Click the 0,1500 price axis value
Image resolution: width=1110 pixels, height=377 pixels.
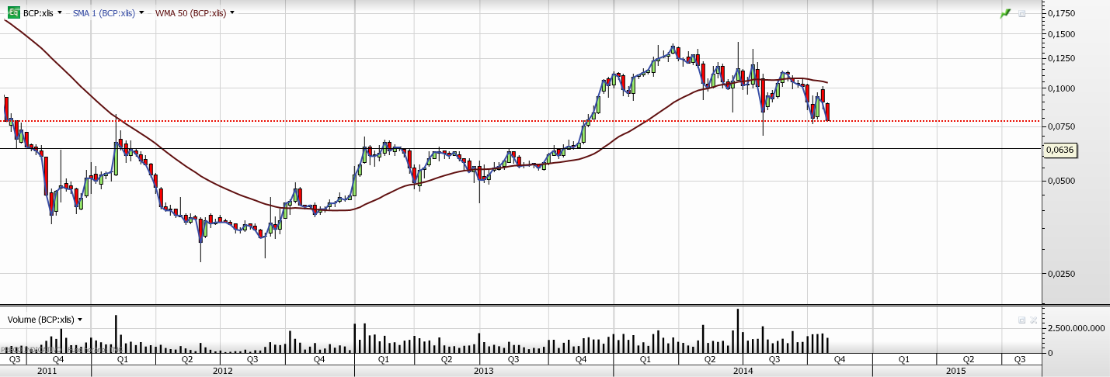click(x=1060, y=35)
